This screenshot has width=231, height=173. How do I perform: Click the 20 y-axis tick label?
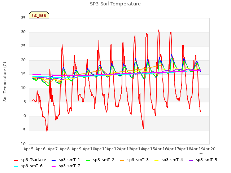coord(23,60)
